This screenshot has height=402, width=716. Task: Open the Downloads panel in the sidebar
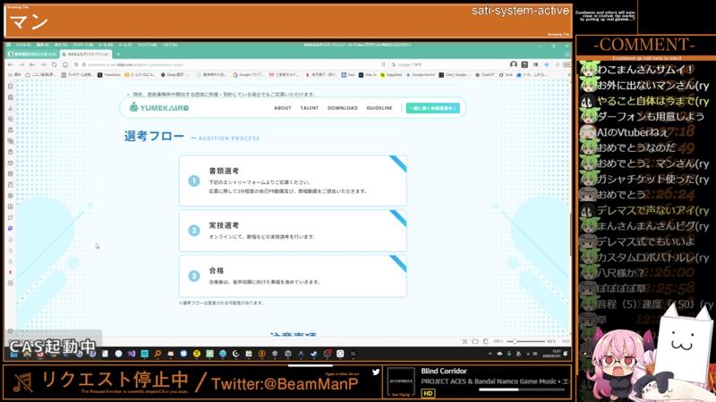(11, 108)
